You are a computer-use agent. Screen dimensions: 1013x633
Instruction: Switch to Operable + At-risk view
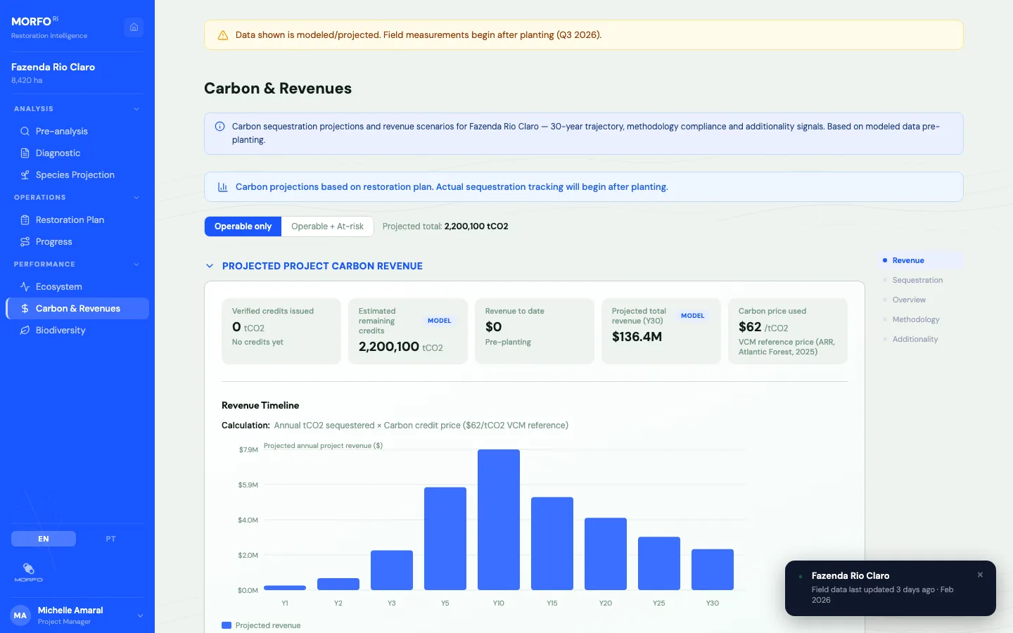tap(327, 226)
